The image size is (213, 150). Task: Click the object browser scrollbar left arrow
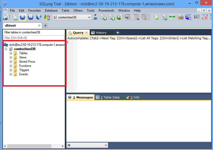pyautogui.click(x=5, y=146)
